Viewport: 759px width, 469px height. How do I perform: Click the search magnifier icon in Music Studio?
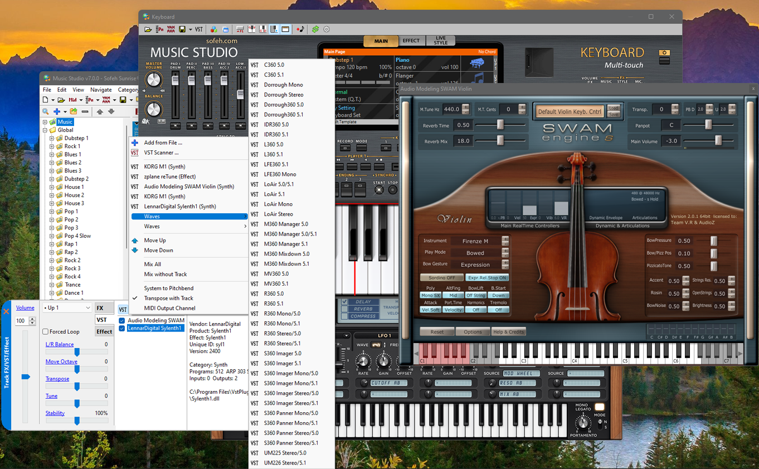(45, 111)
